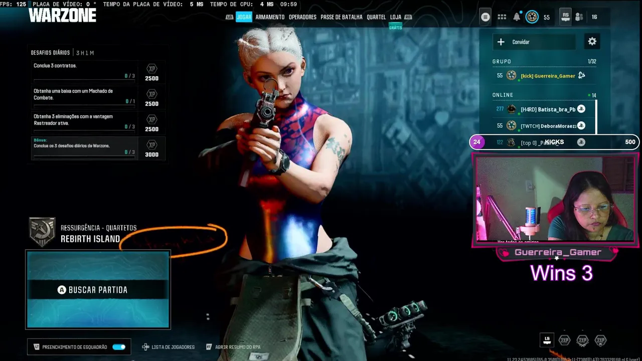
Task: Open the hamburger menu icon in top bar
Action: pyautogui.click(x=485, y=17)
